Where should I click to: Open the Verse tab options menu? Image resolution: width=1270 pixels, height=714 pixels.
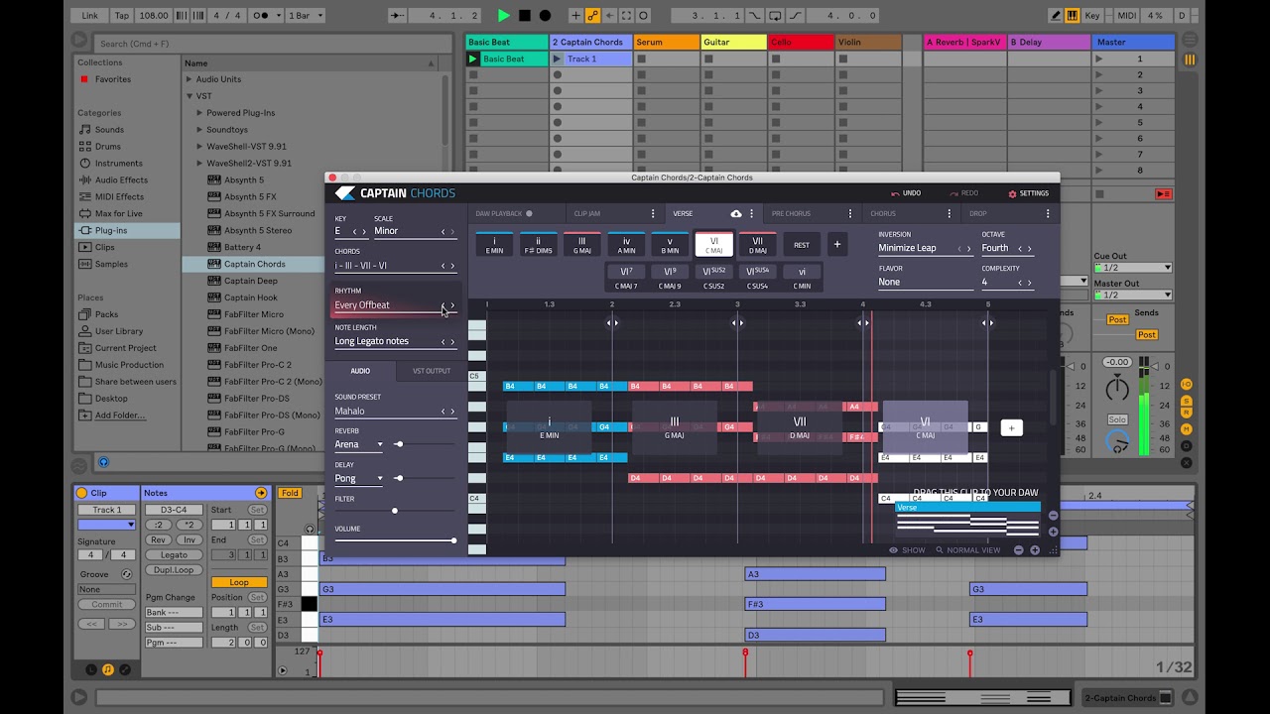[751, 213]
